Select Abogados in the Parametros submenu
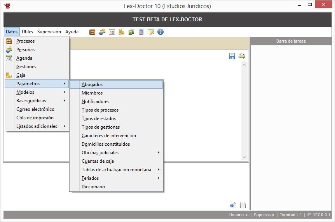335x222 pixels. coord(117,84)
